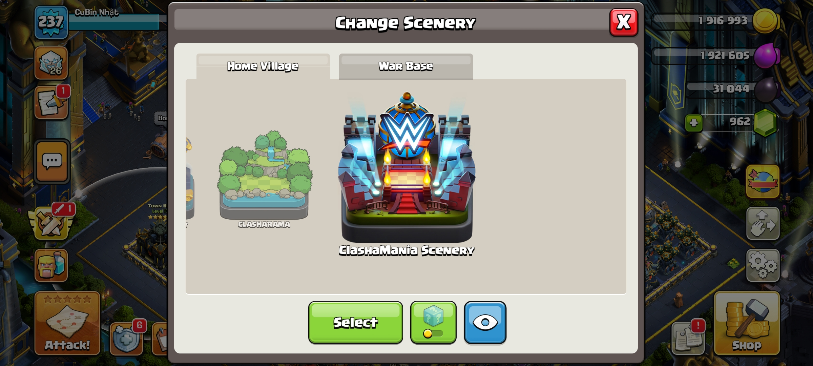Open the crossed swords clan war icon
The width and height of the screenshot is (813, 366).
51,222
